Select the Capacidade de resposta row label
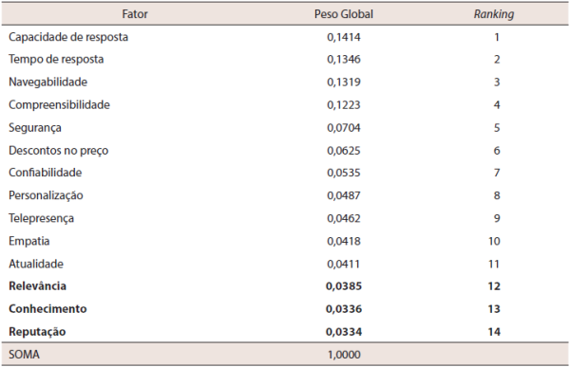The image size is (570, 367). pos(68,37)
